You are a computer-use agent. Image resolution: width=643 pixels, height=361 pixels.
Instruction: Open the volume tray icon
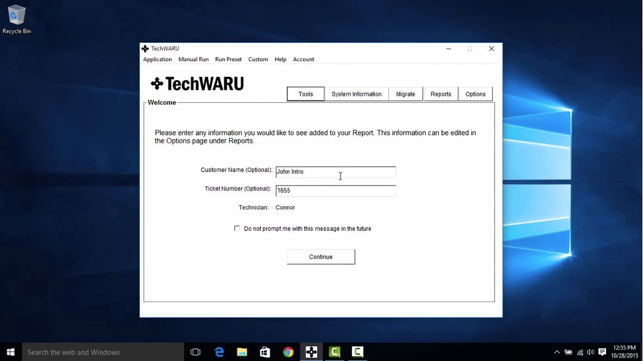click(591, 352)
